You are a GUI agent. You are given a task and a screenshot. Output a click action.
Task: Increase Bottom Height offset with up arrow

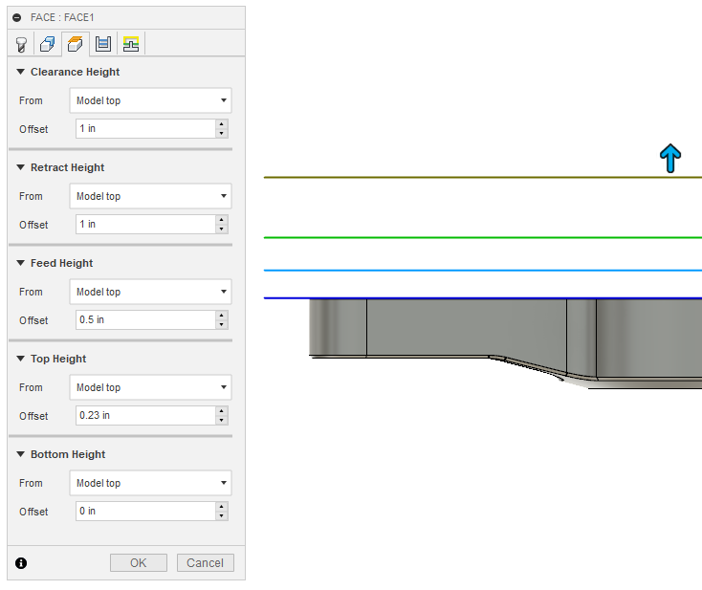coord(222,506)
